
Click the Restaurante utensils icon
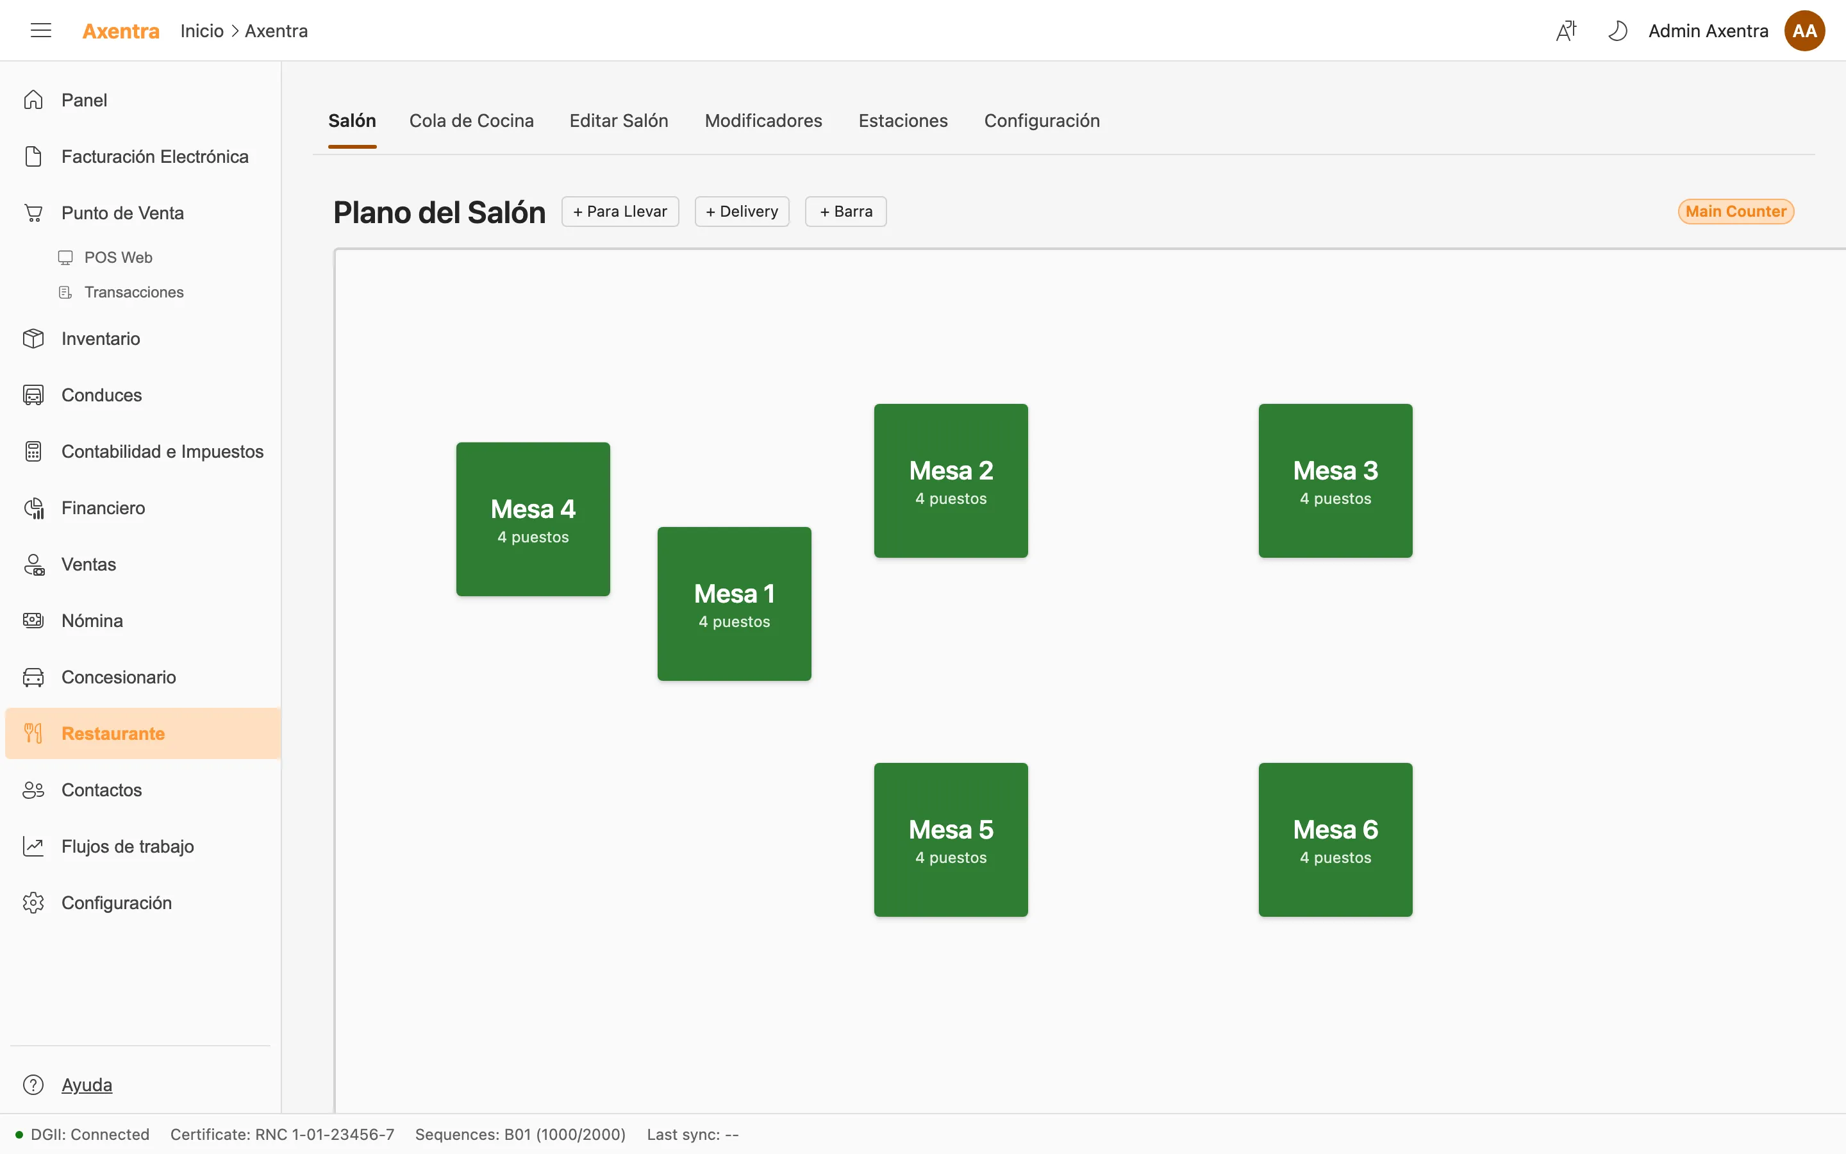(33, 733)
